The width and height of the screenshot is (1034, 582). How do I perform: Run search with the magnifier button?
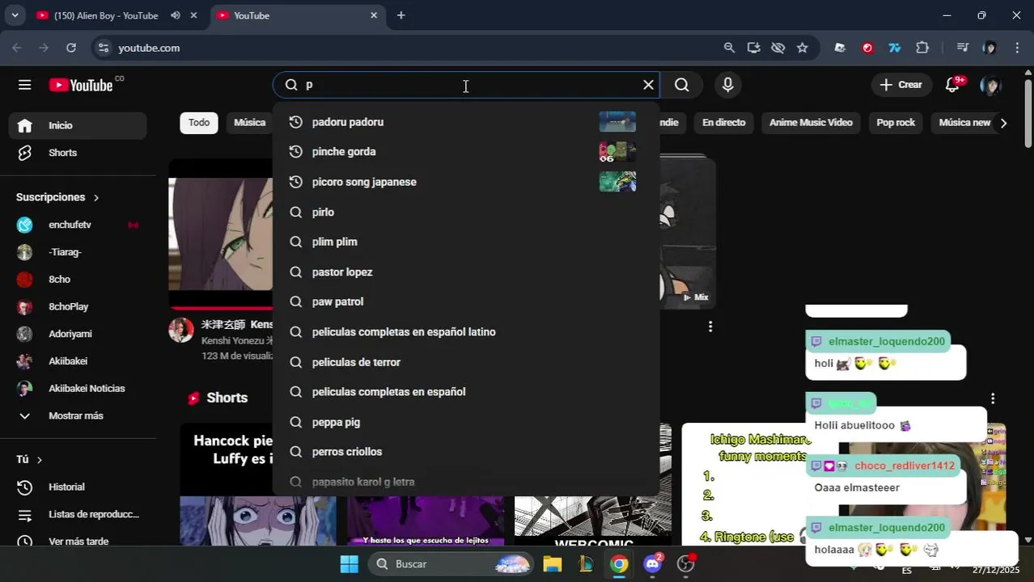coord(682,85)
